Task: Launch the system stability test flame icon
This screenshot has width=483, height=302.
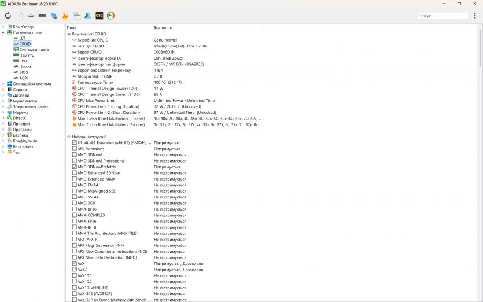Action: tap(65, 16)
